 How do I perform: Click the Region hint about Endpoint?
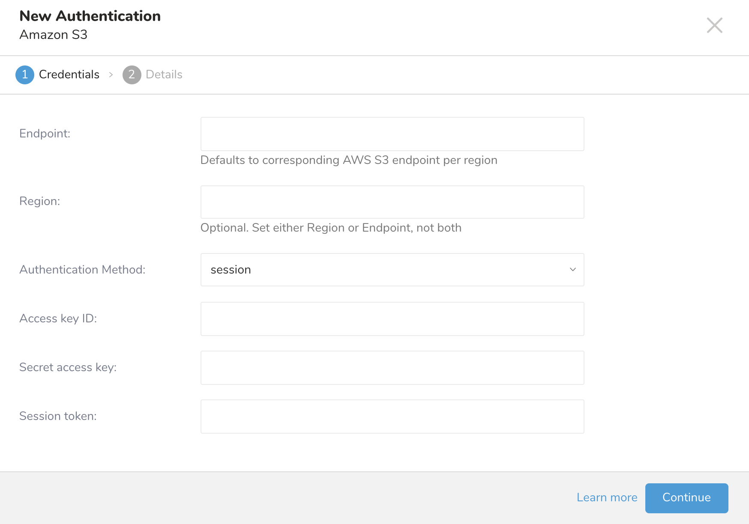click(331, 228)
